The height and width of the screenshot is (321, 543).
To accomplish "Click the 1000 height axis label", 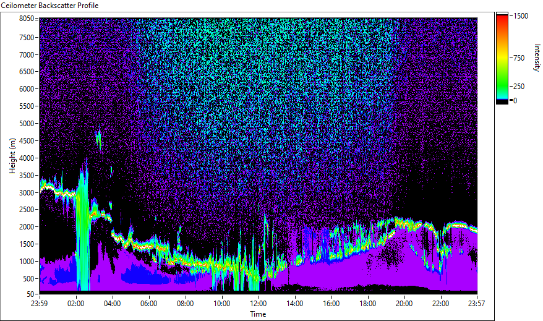I will click(x=27, y=262).
